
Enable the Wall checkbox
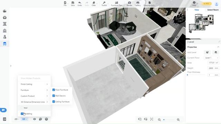(x=22, y=108)
